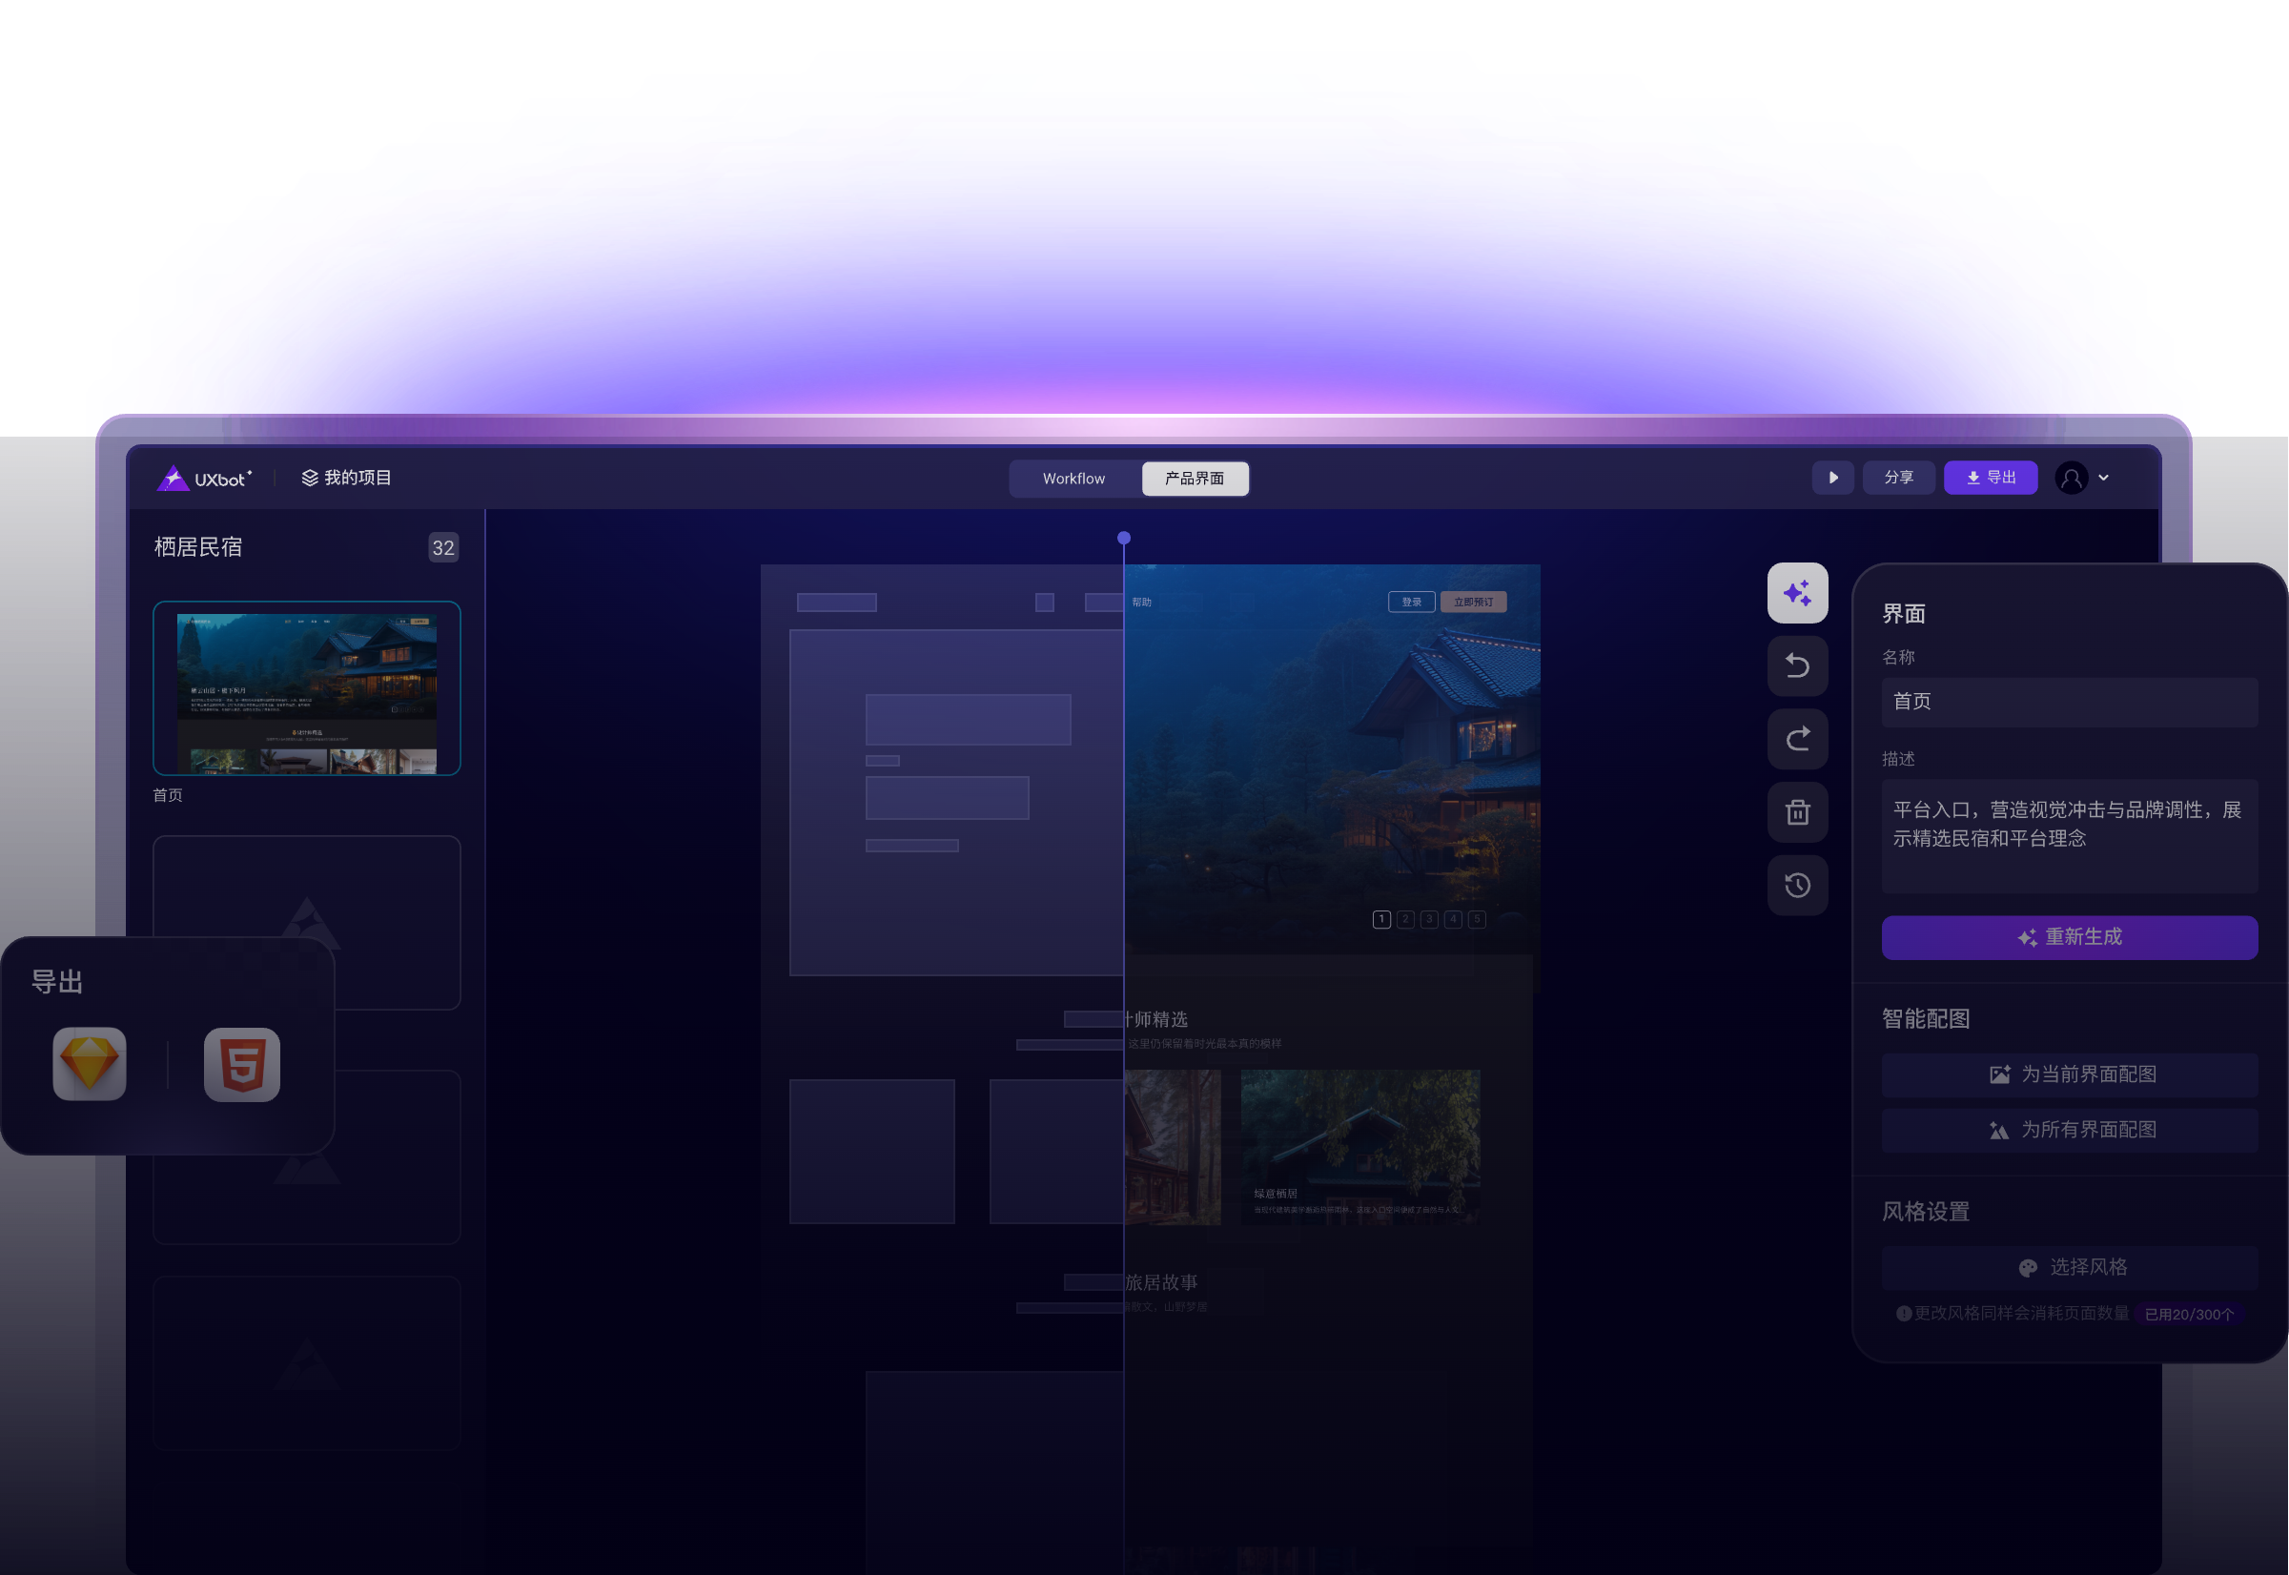Click the 描述 description text area

coord(2070,837)
